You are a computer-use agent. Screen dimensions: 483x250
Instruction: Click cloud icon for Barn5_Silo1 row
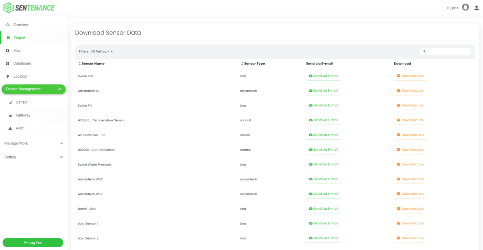310,209
